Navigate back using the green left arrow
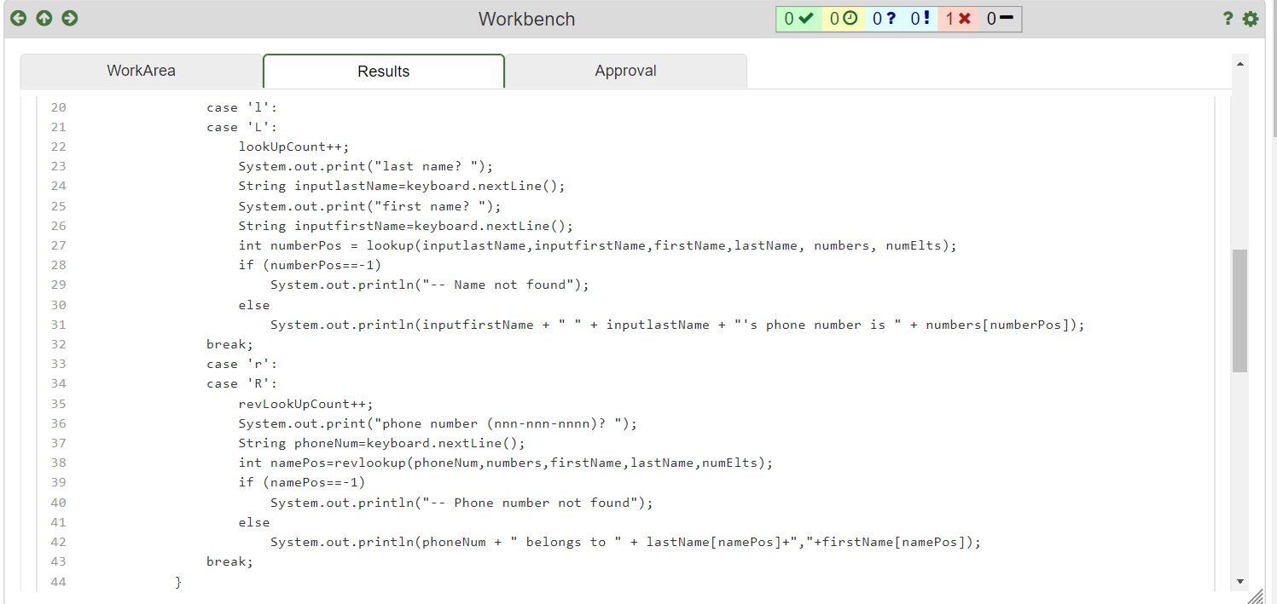 (18, 18)
